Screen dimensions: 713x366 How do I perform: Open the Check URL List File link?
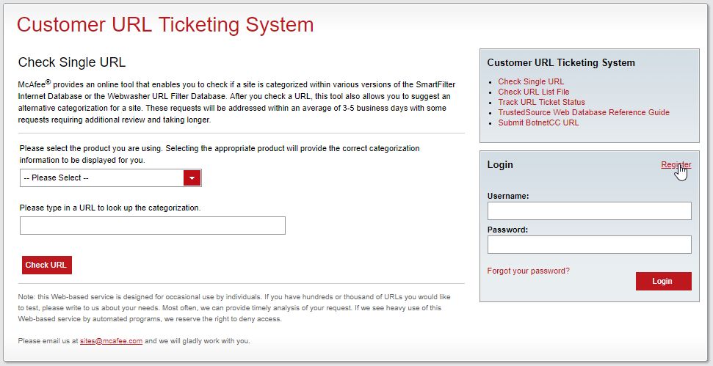pos(533,92)
